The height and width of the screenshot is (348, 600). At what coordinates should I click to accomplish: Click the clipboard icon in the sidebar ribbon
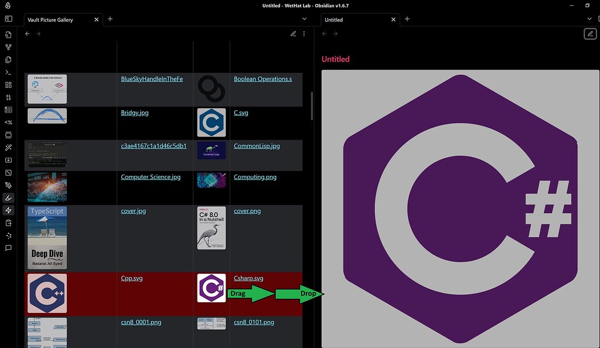pos(8,223)
